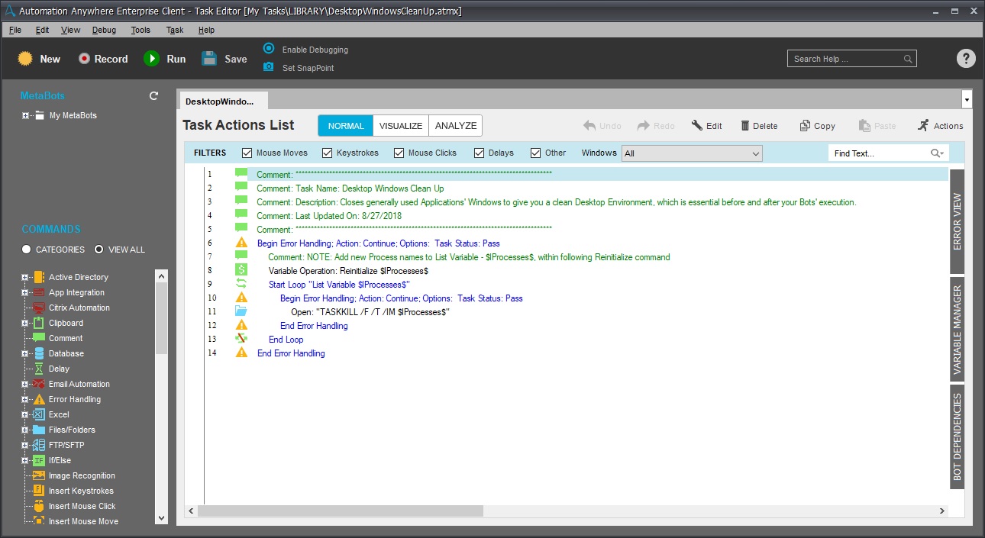This screenshot has width=985, height=538.
Task: Click the Citrix Automation command icon
Action: tap(40, 308)
